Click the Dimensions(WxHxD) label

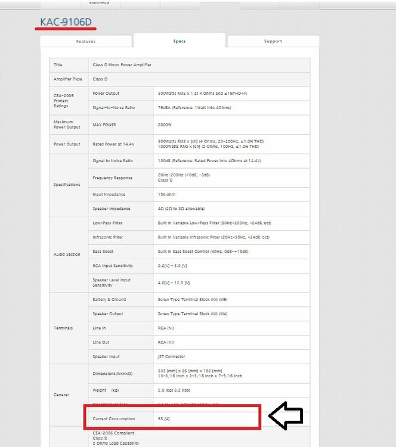[112, 373]
